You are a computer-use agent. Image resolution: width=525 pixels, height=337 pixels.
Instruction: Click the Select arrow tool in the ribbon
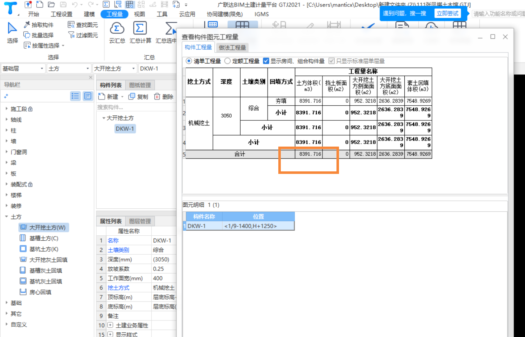(12, 32)
